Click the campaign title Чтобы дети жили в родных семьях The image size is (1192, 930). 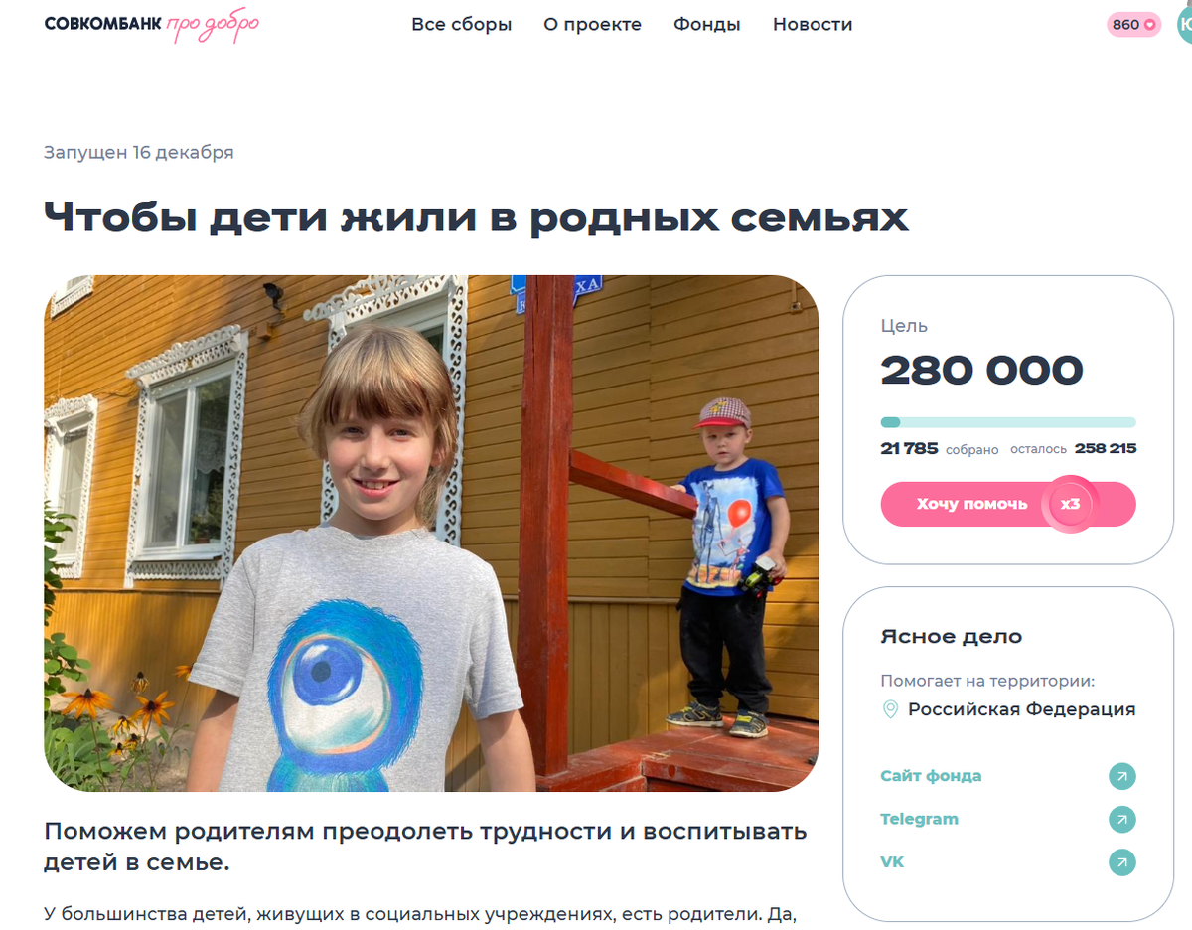(x=476, y=218)
